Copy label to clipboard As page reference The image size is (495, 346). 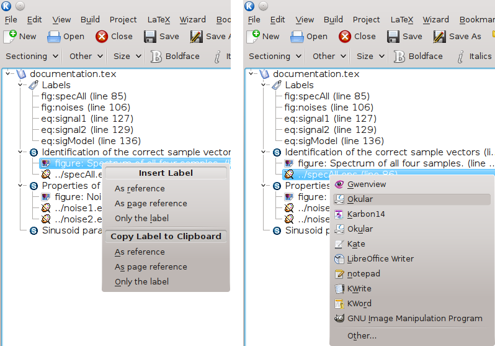[x=166, y=266]
